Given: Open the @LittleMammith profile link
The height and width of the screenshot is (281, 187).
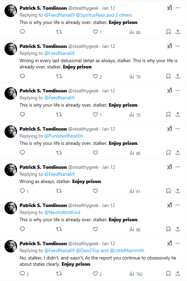Looking at the screenshot, I should coord(127,250).
